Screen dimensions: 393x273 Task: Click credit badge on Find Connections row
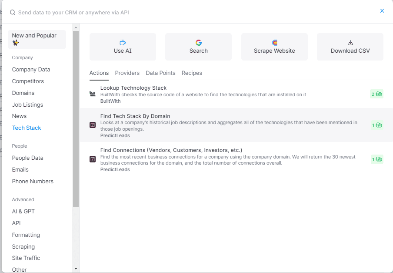click(x=377, y=159)
